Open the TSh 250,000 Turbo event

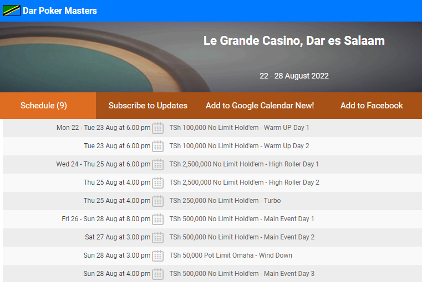tap(225, 201)
